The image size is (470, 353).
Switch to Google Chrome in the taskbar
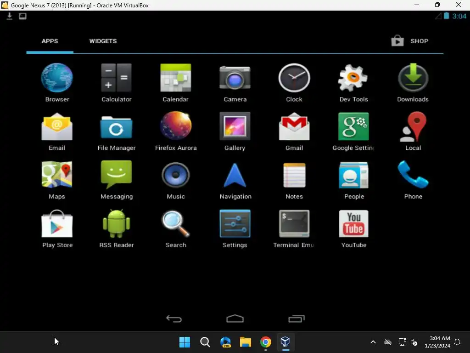point(266,342)
